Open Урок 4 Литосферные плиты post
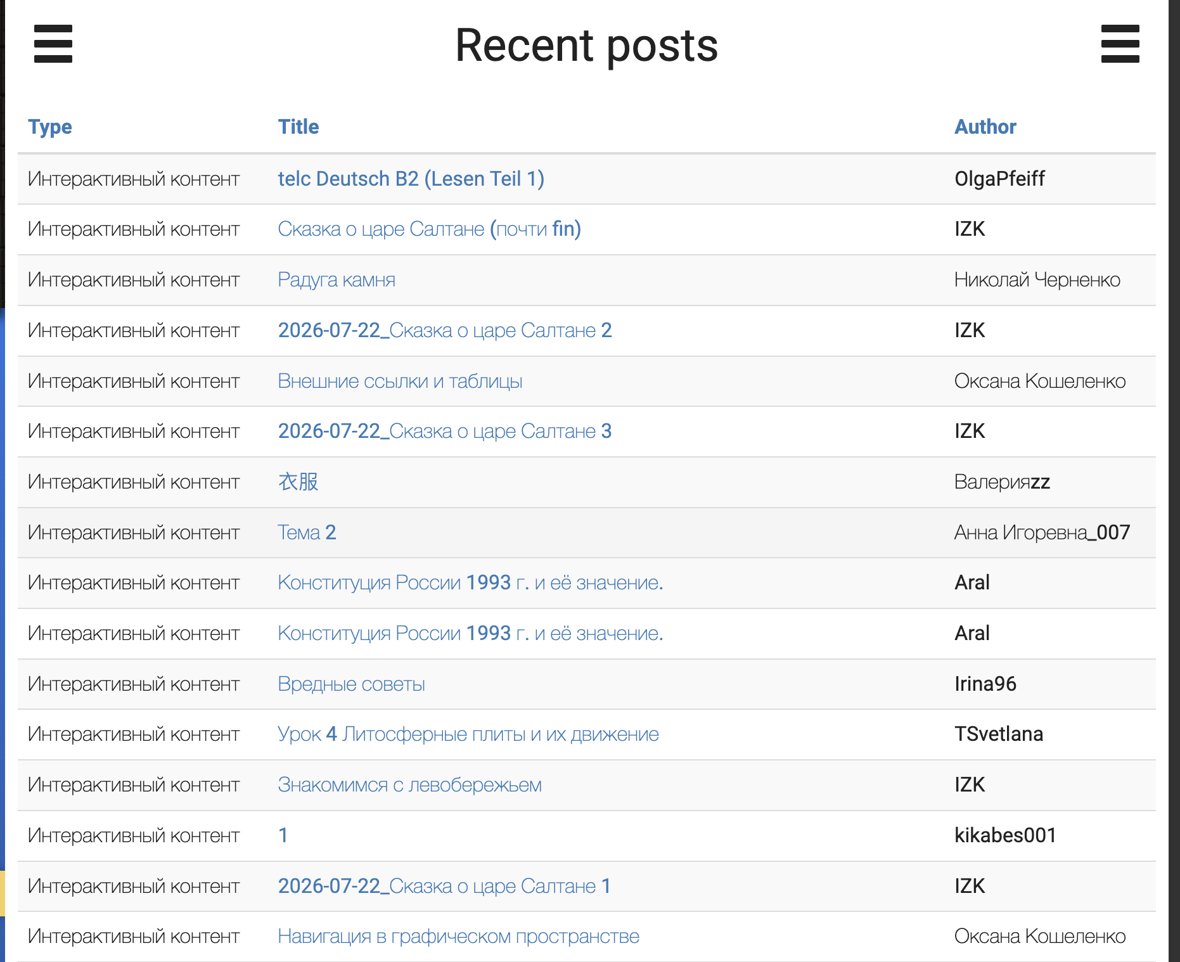 click(x=468, y=734)
